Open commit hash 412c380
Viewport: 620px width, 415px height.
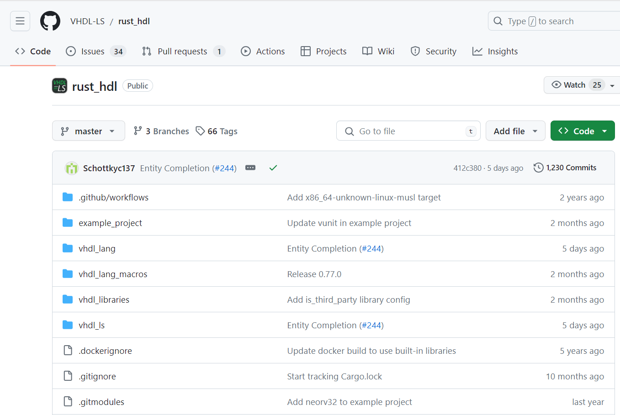point(467,168)
